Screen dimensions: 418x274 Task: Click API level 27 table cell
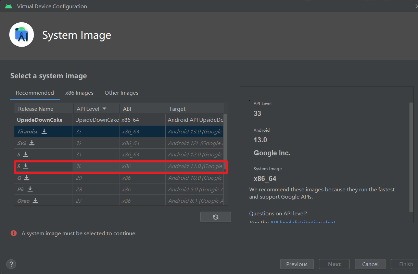pos(96,201)
